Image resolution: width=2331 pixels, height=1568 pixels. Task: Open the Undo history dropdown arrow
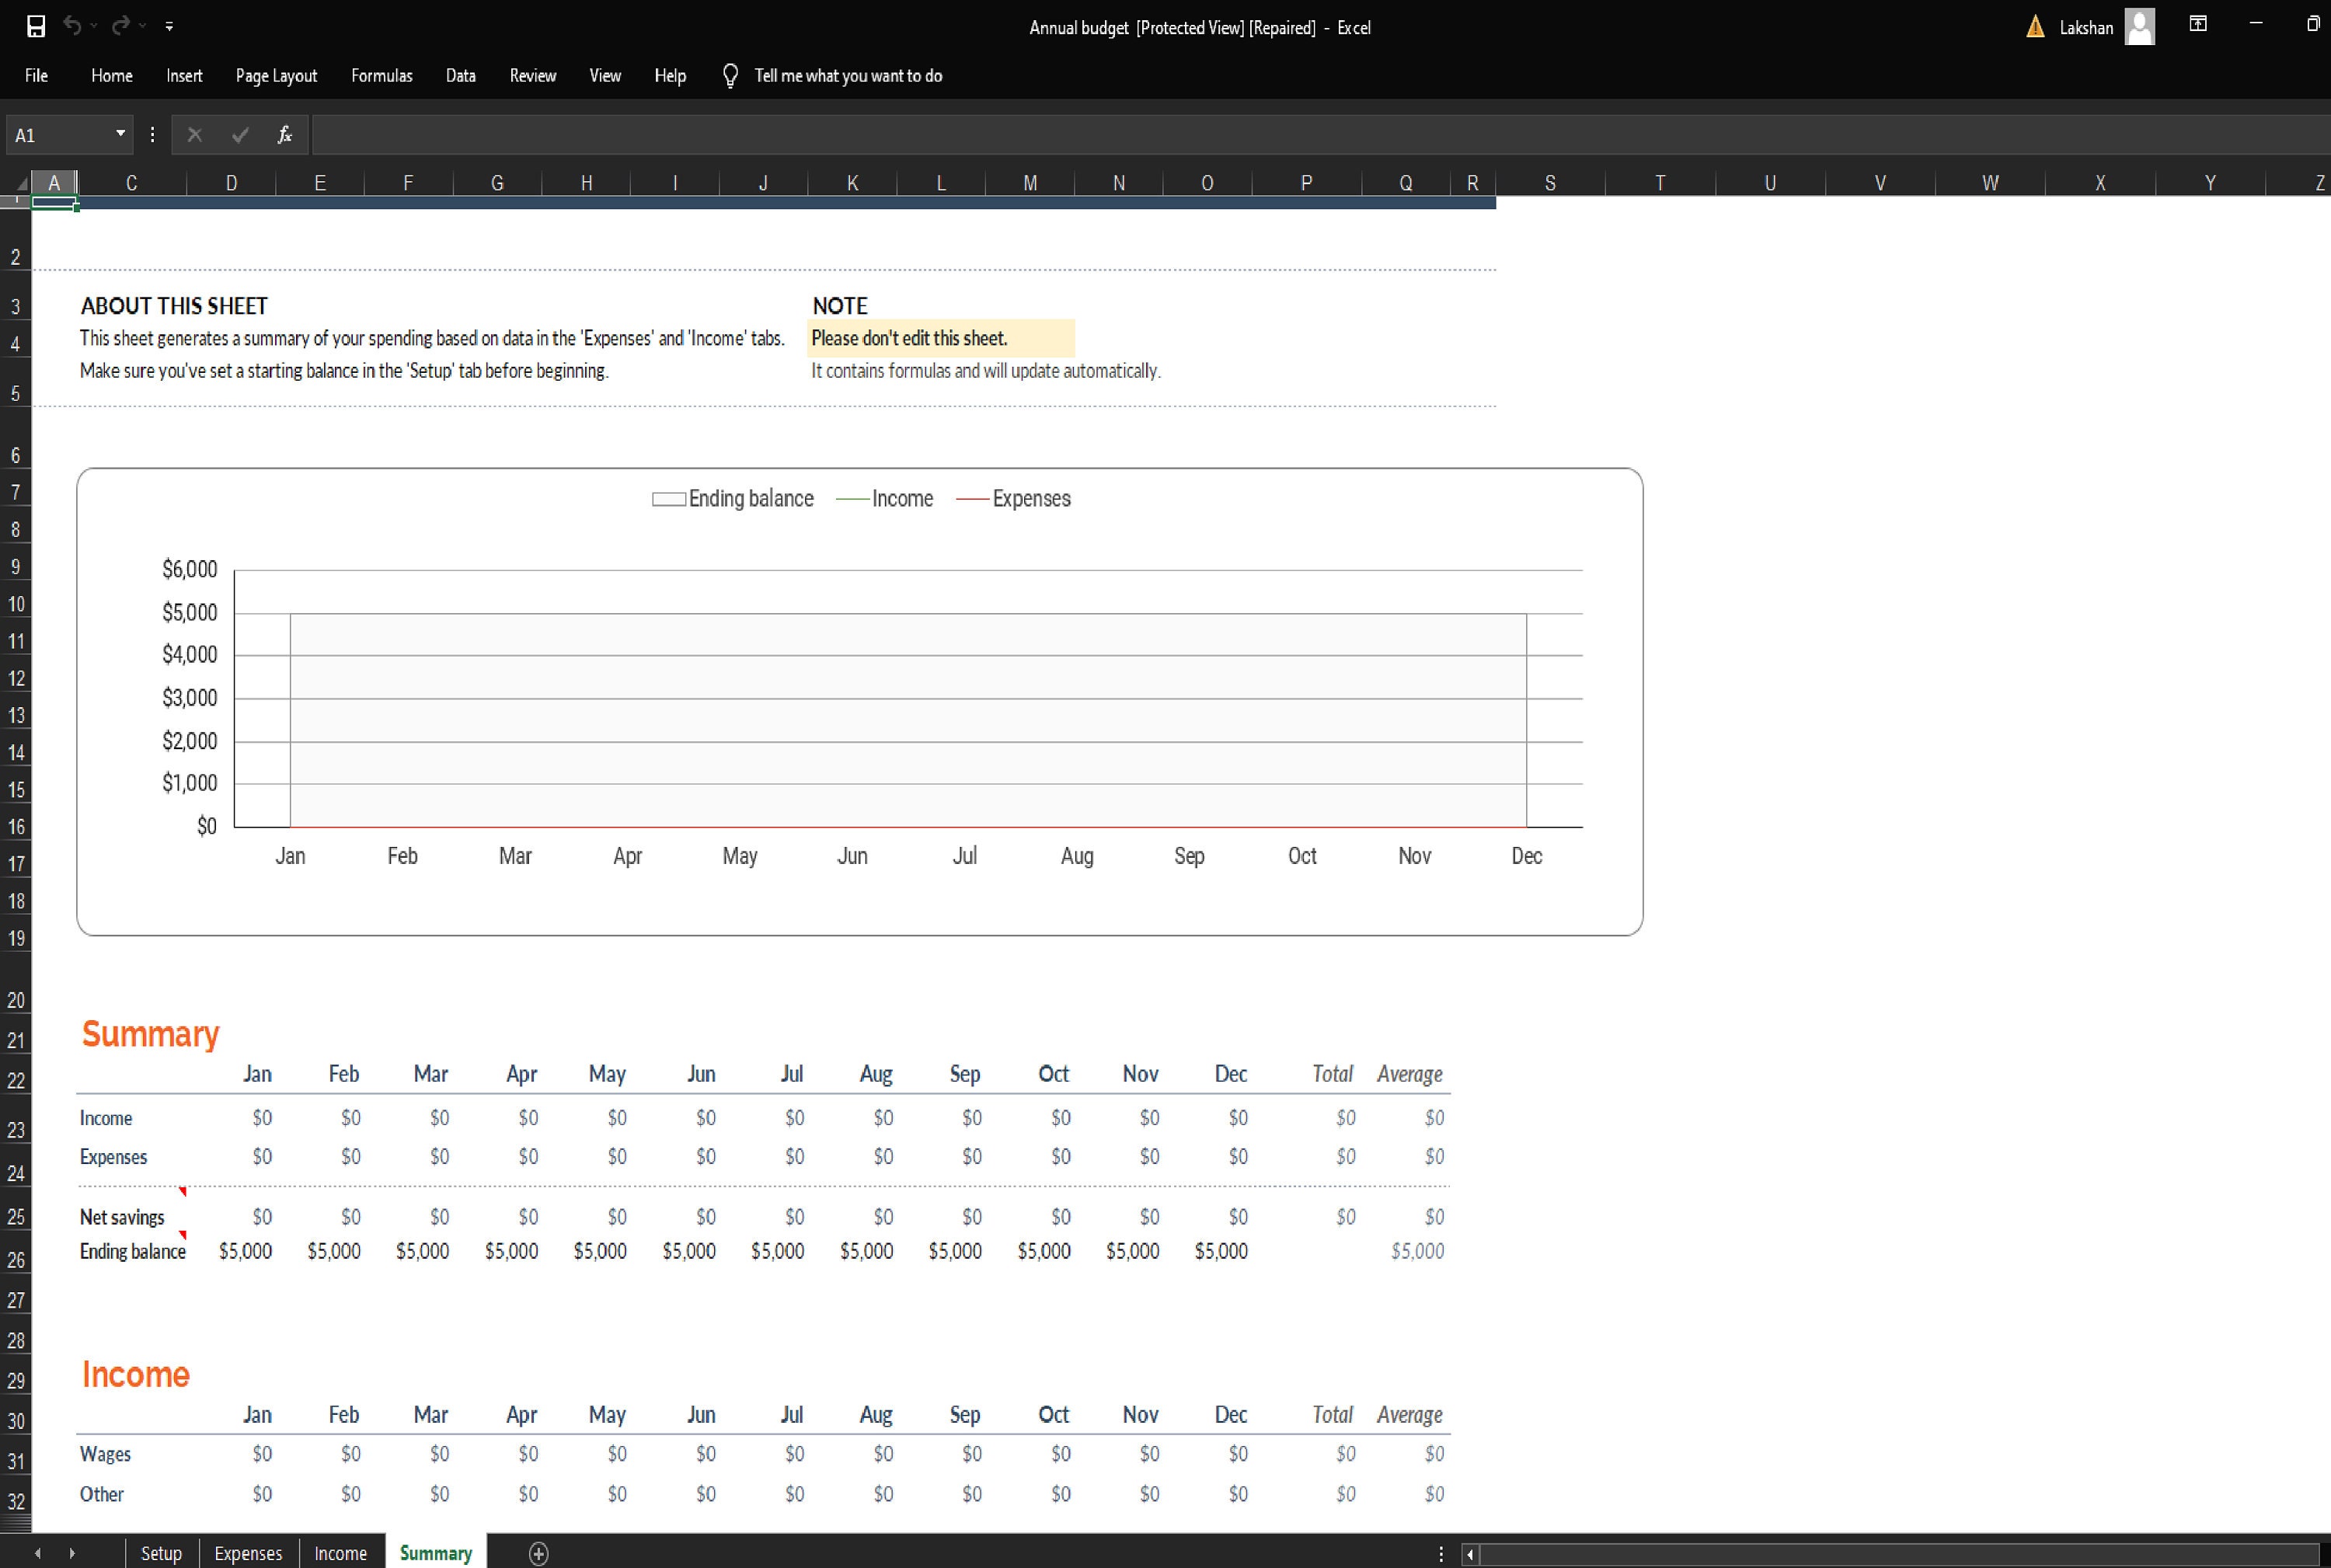point(94,26)
